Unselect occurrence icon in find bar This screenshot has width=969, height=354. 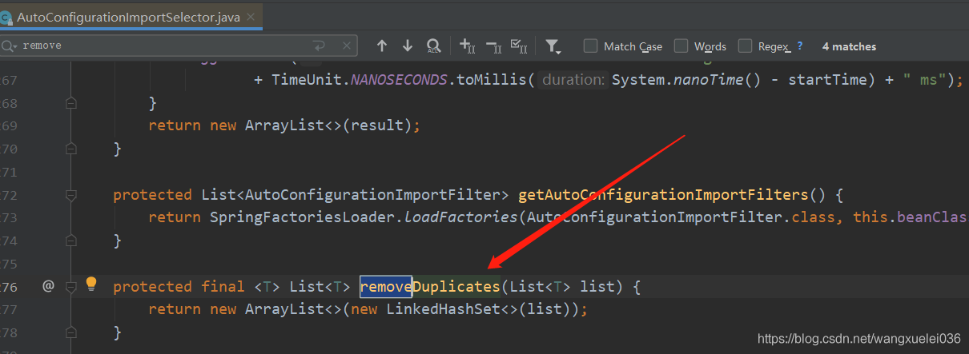click(x=493, y=46)
